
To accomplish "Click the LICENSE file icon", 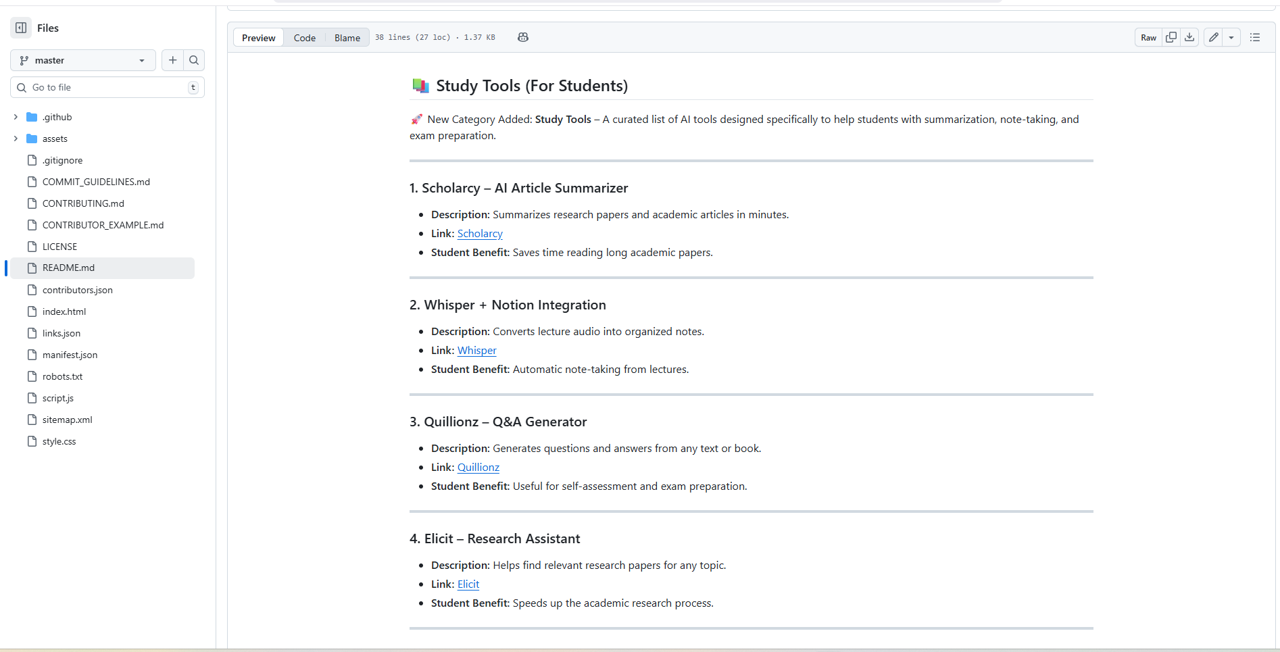I will (x=32, y=247).
